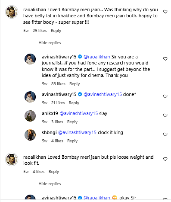Open @avinashtiwary15 mention in anikx19's reply
The width and height of the screenshot is (171, 202).
pos(79,113)
